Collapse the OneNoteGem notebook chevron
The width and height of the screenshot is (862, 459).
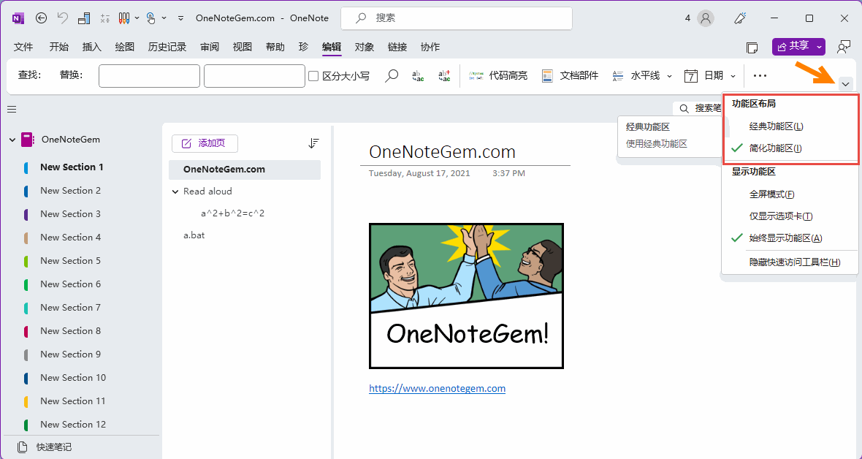(x=12, y=140)
